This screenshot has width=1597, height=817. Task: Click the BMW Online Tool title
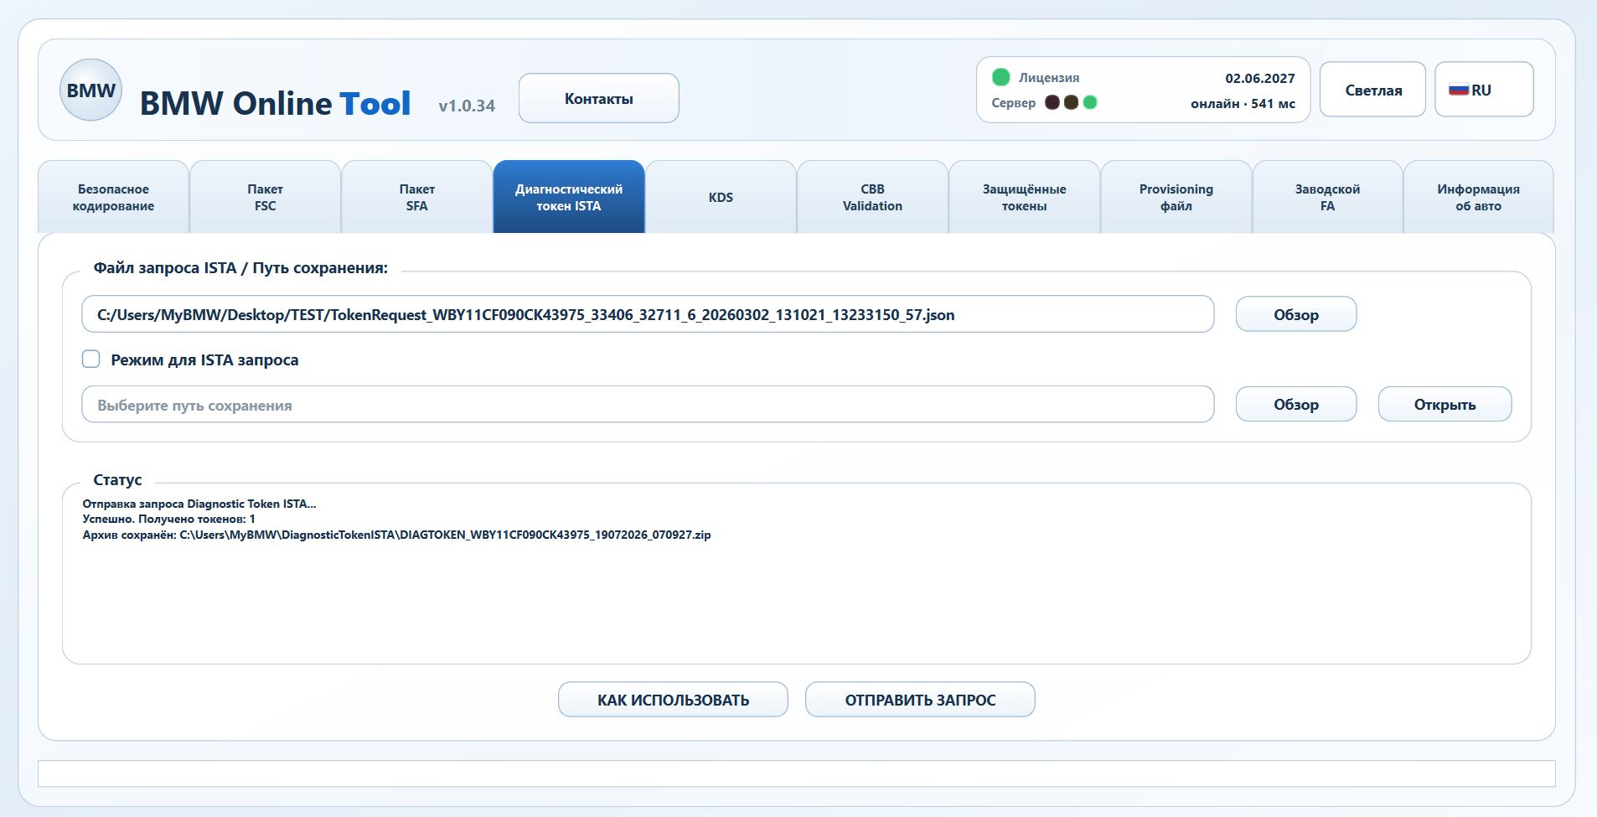point(275,103)
